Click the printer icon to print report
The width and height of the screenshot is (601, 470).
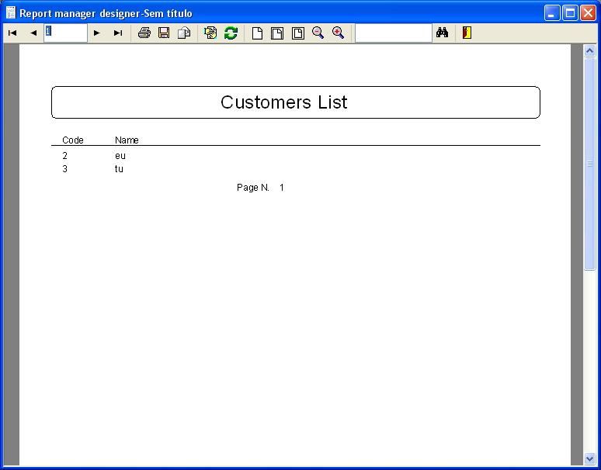144,33
